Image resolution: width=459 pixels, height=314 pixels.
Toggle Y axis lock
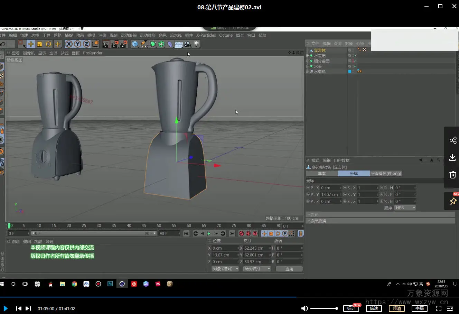coord(77,44)
